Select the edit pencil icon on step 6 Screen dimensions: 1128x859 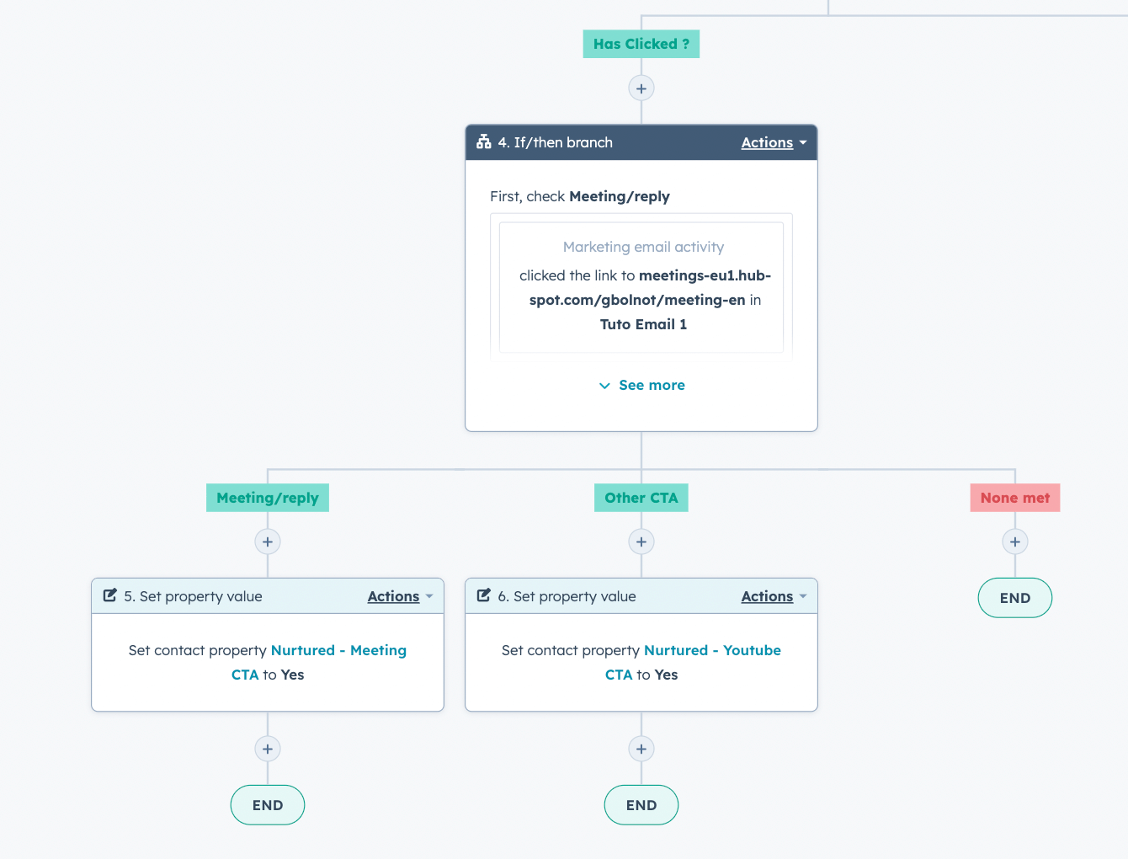(484, 595)
